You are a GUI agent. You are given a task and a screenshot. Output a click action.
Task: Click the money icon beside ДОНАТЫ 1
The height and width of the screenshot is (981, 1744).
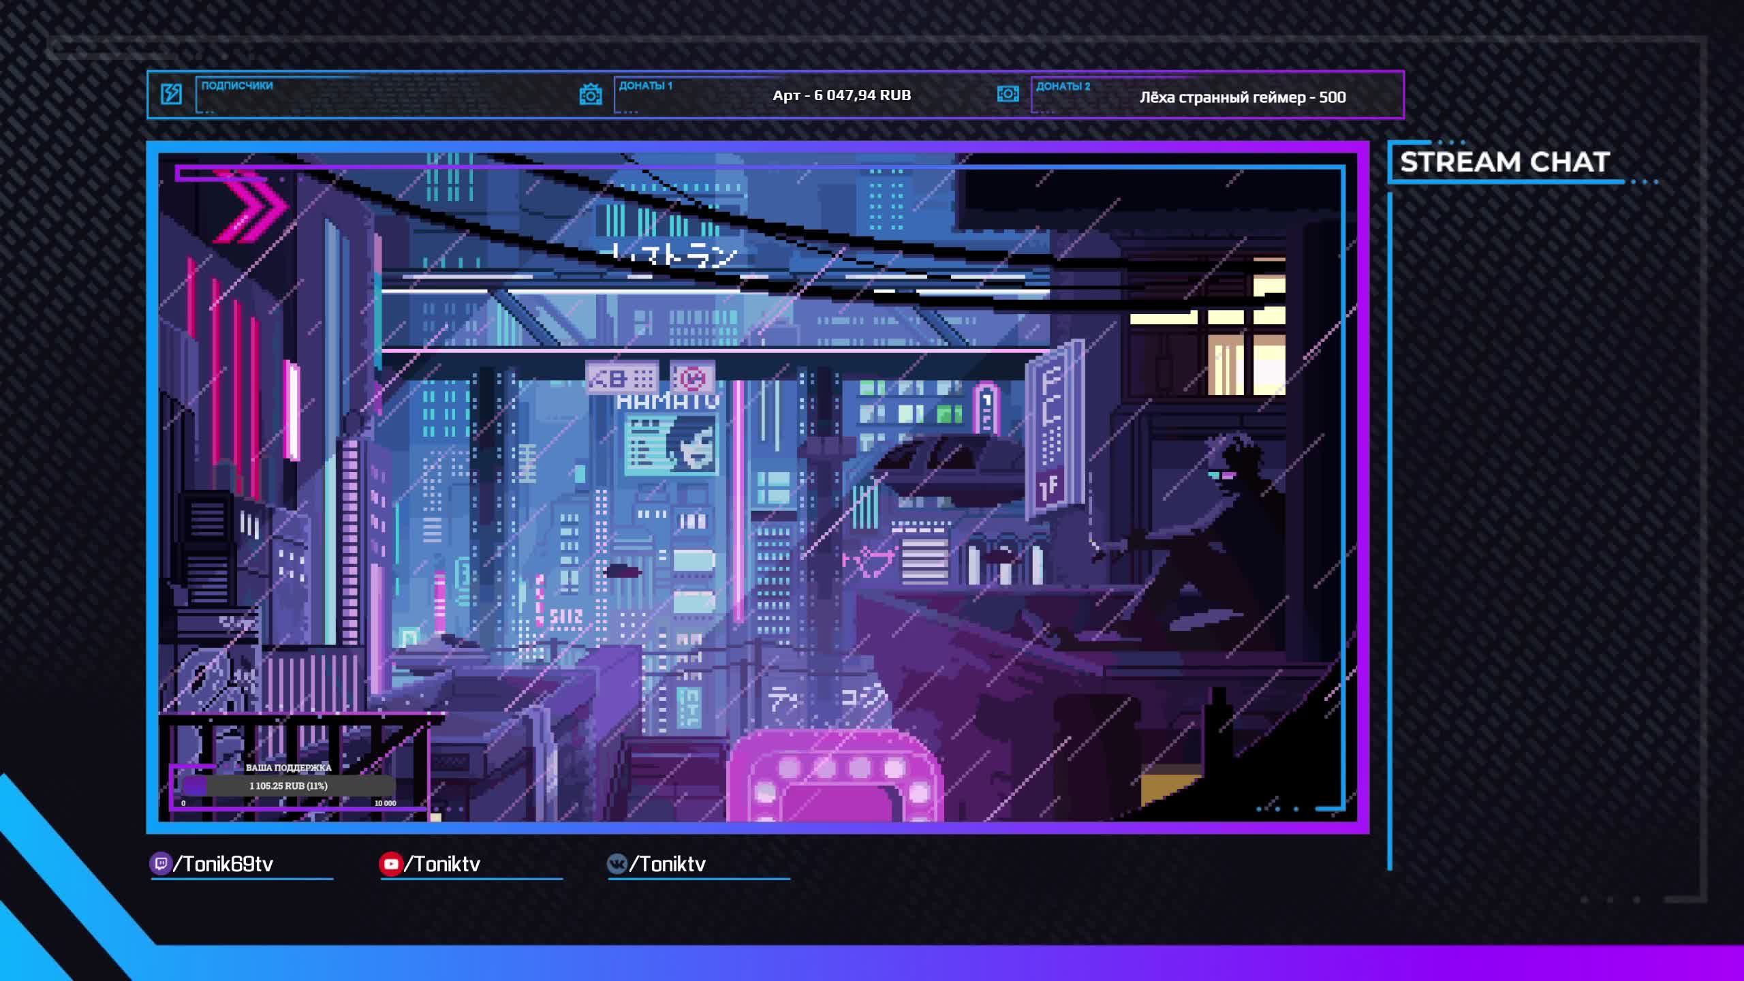pos(590,95)
